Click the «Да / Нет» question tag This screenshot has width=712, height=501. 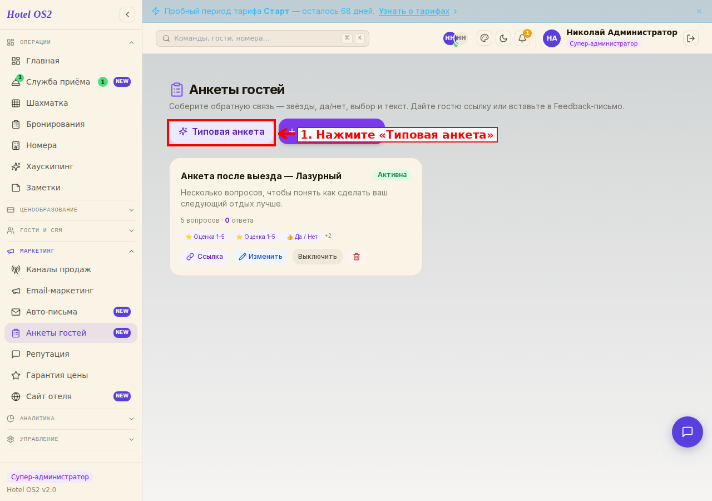pyautogui.click(x=302, y=237)
